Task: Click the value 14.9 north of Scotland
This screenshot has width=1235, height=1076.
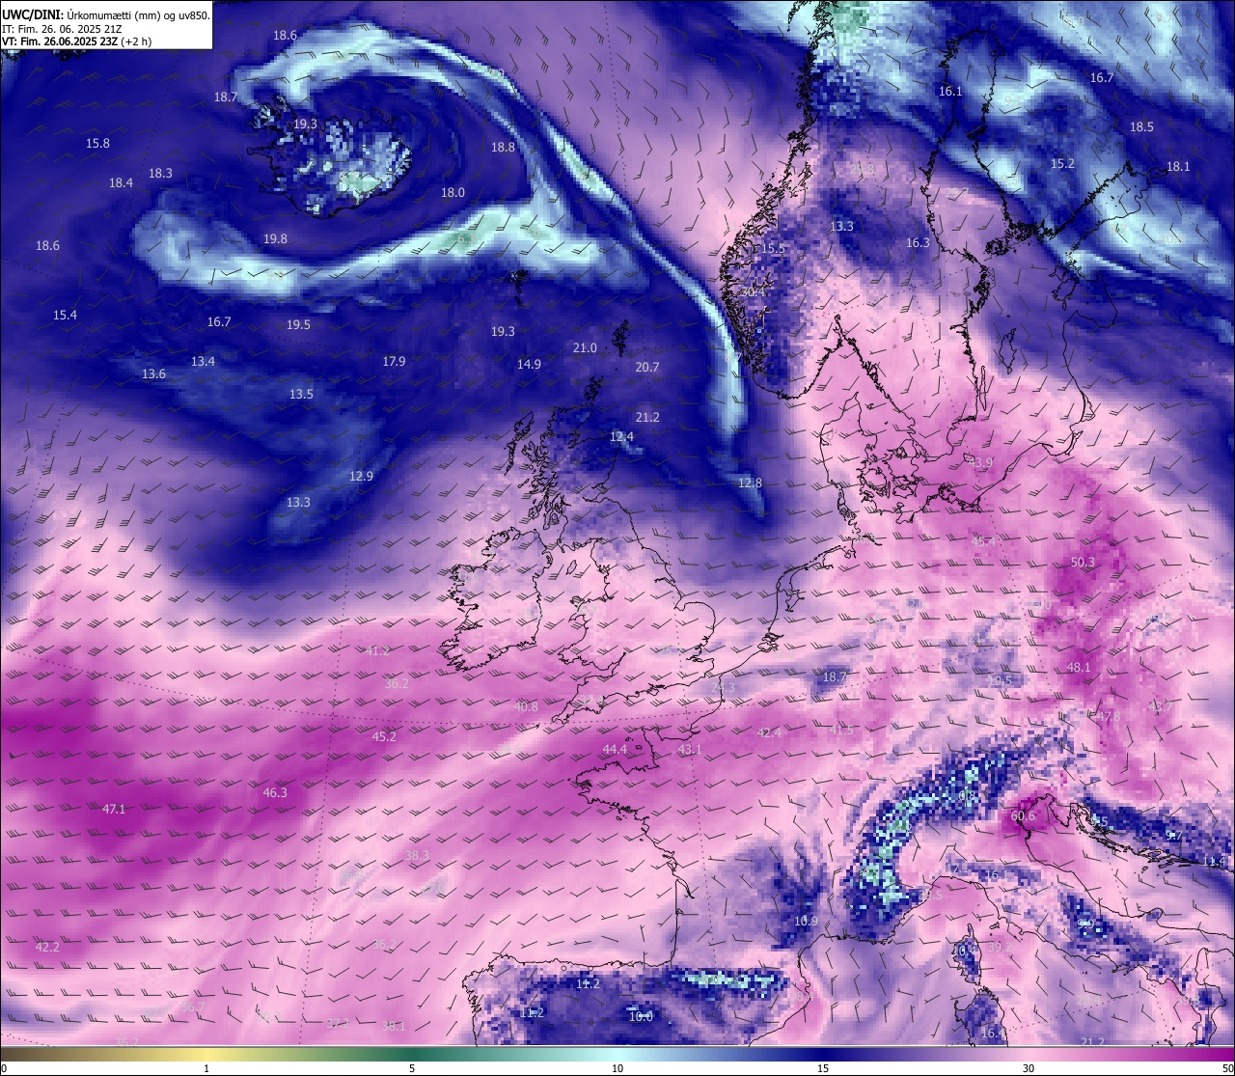Action: pyautogui.click(x=529, y=364)
